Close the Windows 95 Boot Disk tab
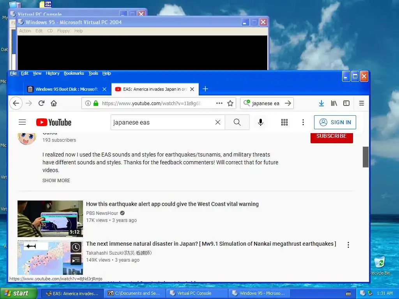Screen dimensions: 399x299 (x=104, y=89)
